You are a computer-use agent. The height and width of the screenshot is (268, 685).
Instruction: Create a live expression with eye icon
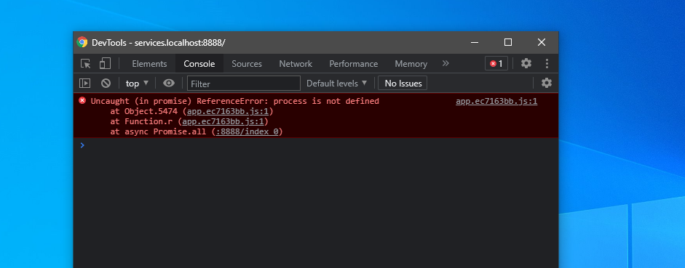[x=169, y=84]
